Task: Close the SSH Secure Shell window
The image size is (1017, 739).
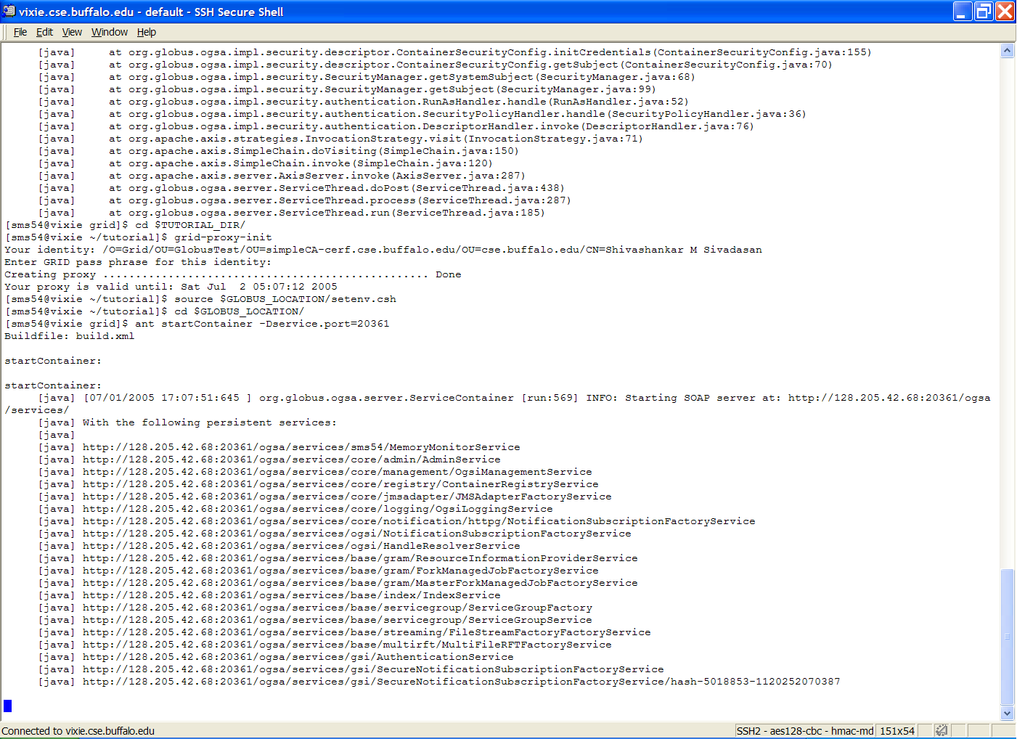Action: pos(1005,11)
